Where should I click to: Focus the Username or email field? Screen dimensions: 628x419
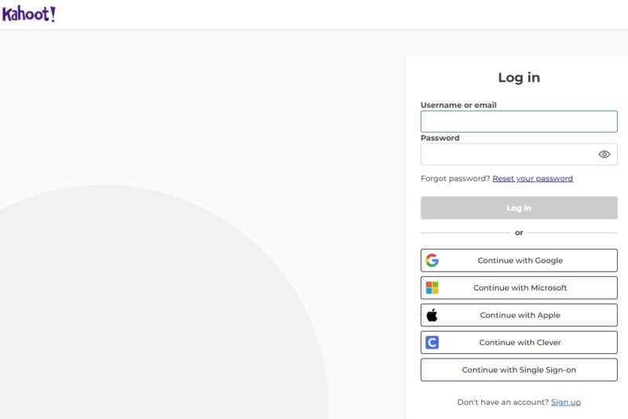click(x=518, y=122)
